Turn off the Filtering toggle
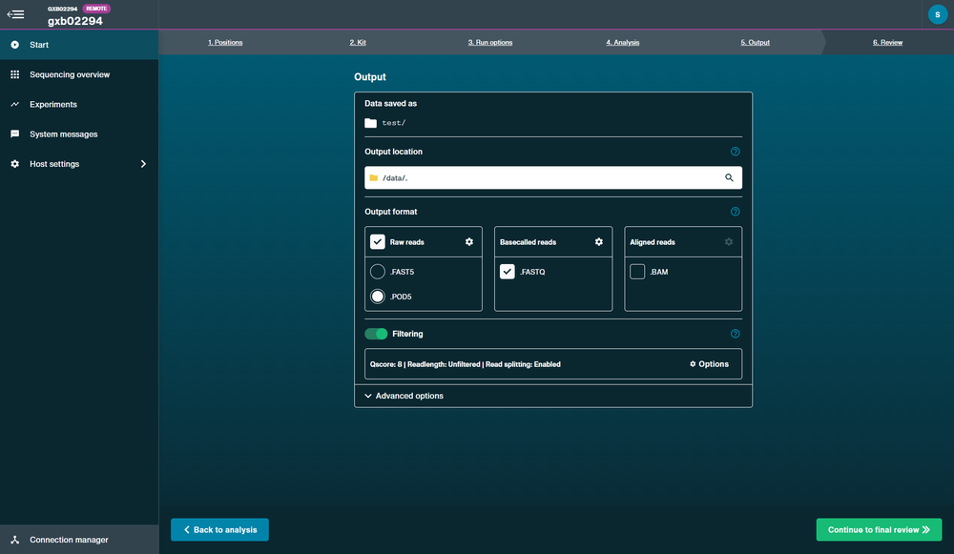This screenshot has width=954, height=554. 376,334
